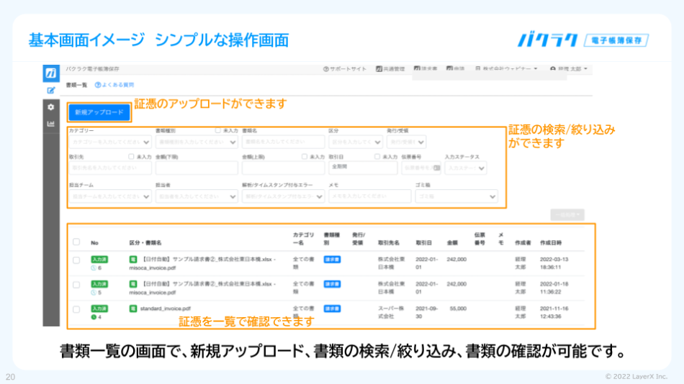Expand the 担当者 dropdown
This screenshot has width=684, height=384.
(x=197, y=196)
